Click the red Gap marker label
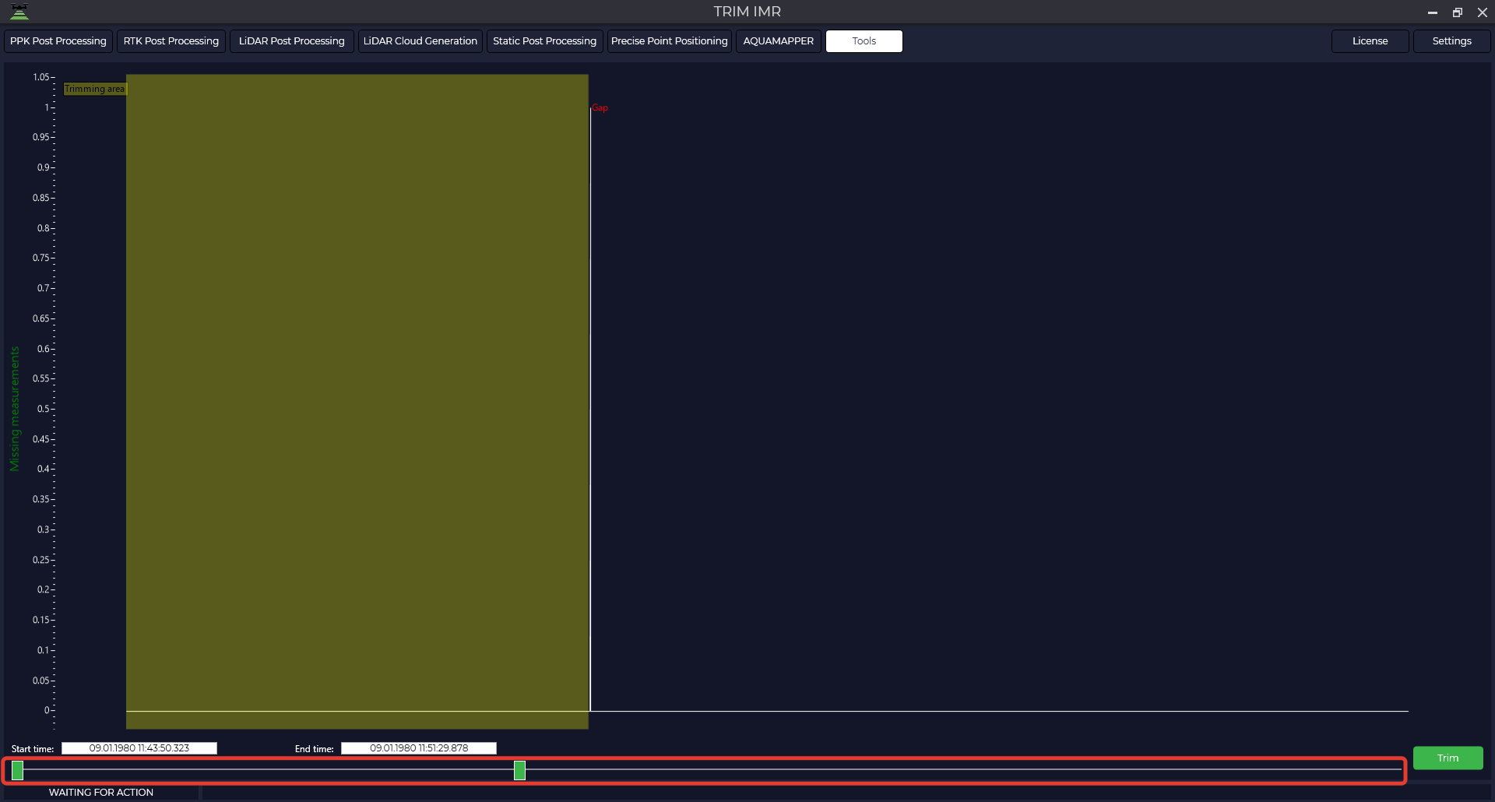Viewport: 1495px width, 802px height. pyautogui.click(x=600, y=108)
